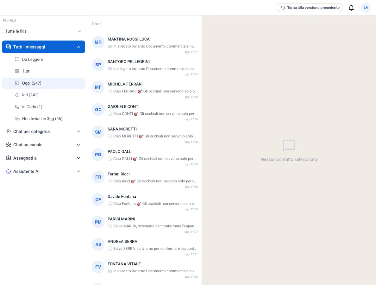Click the GC avatar of Gabriele Conti
Image resolution: width=376 pixels, height=285 pixels.
click(x=98, y=110)
